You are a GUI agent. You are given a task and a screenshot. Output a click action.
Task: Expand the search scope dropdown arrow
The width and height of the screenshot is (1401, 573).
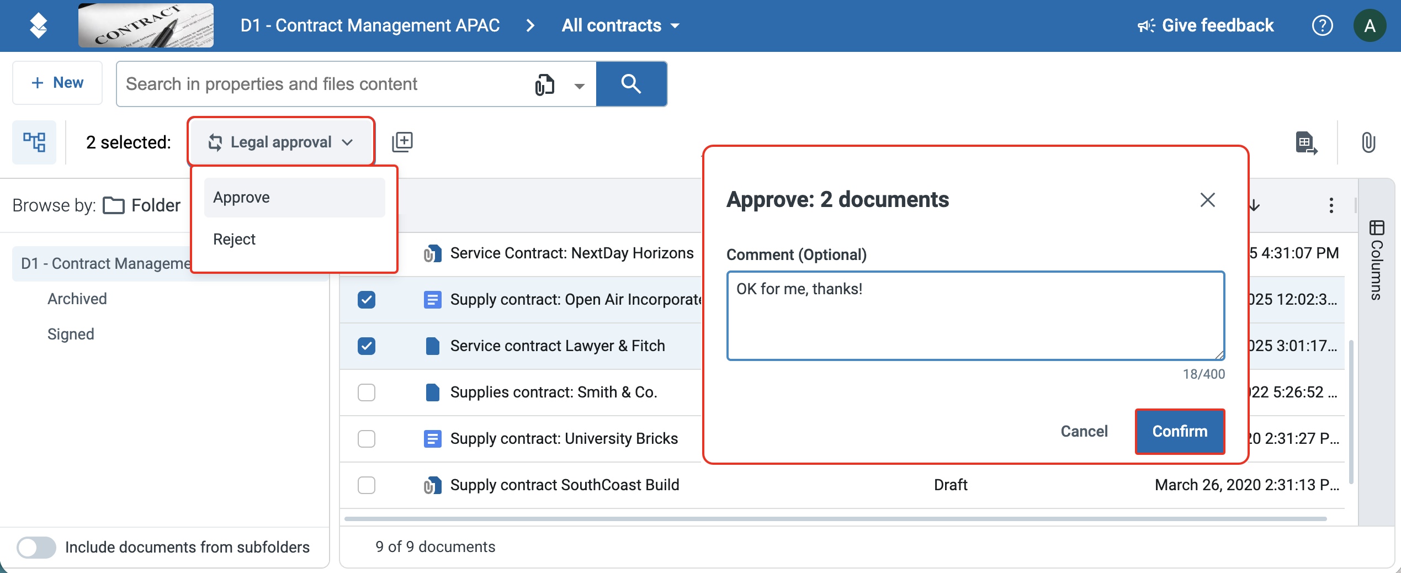pyautogui.click(x=579, y=86)
